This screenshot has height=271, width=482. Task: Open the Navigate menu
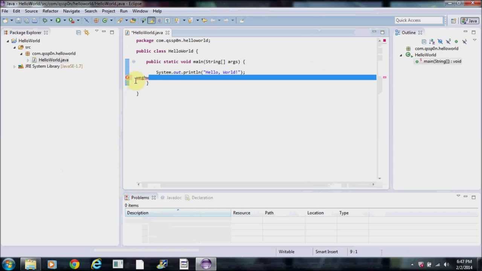pos(72,11)
